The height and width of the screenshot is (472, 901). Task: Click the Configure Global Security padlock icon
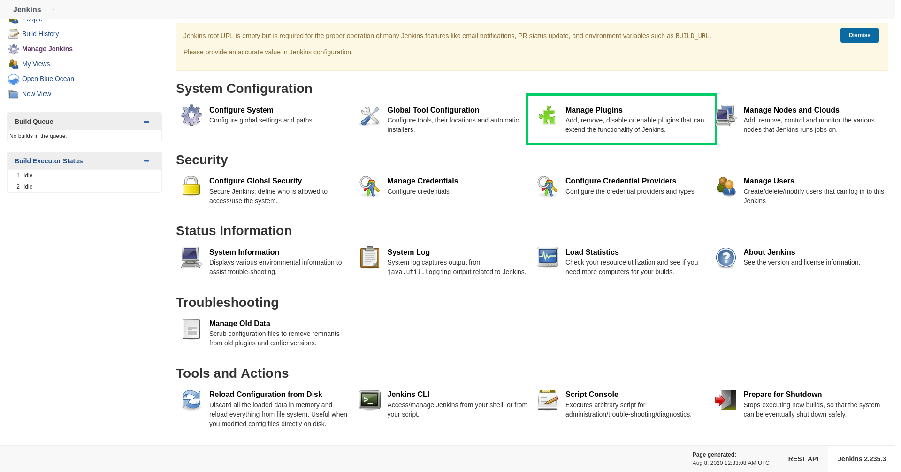(191, 186)
